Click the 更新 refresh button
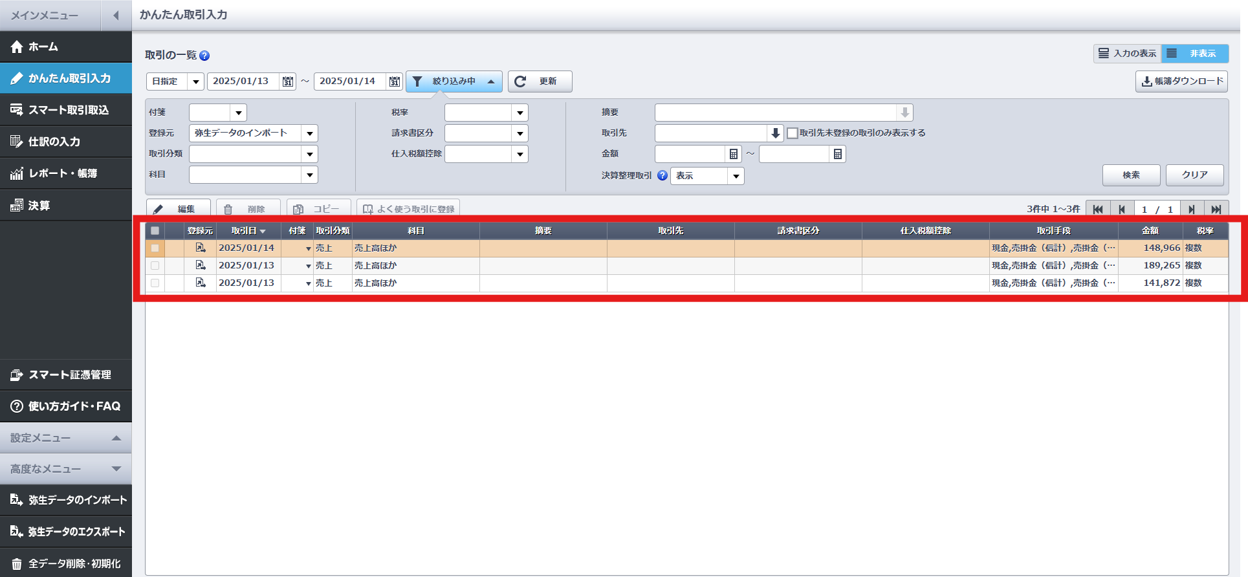 (x=540, y=82)
